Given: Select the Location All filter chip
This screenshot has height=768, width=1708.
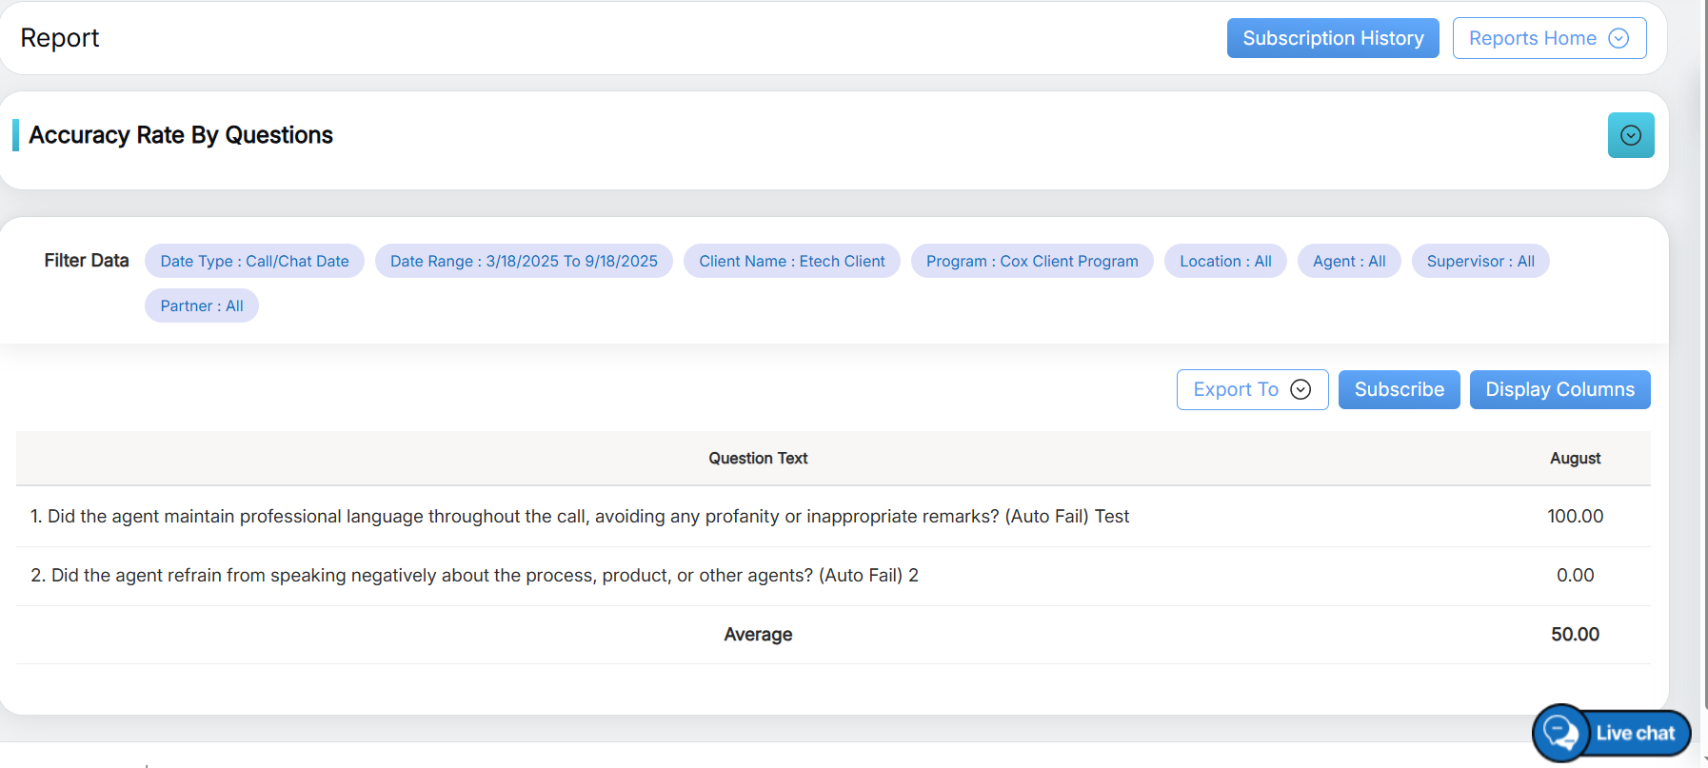Looking at the screenshot, I should (x=1224, y=262).
